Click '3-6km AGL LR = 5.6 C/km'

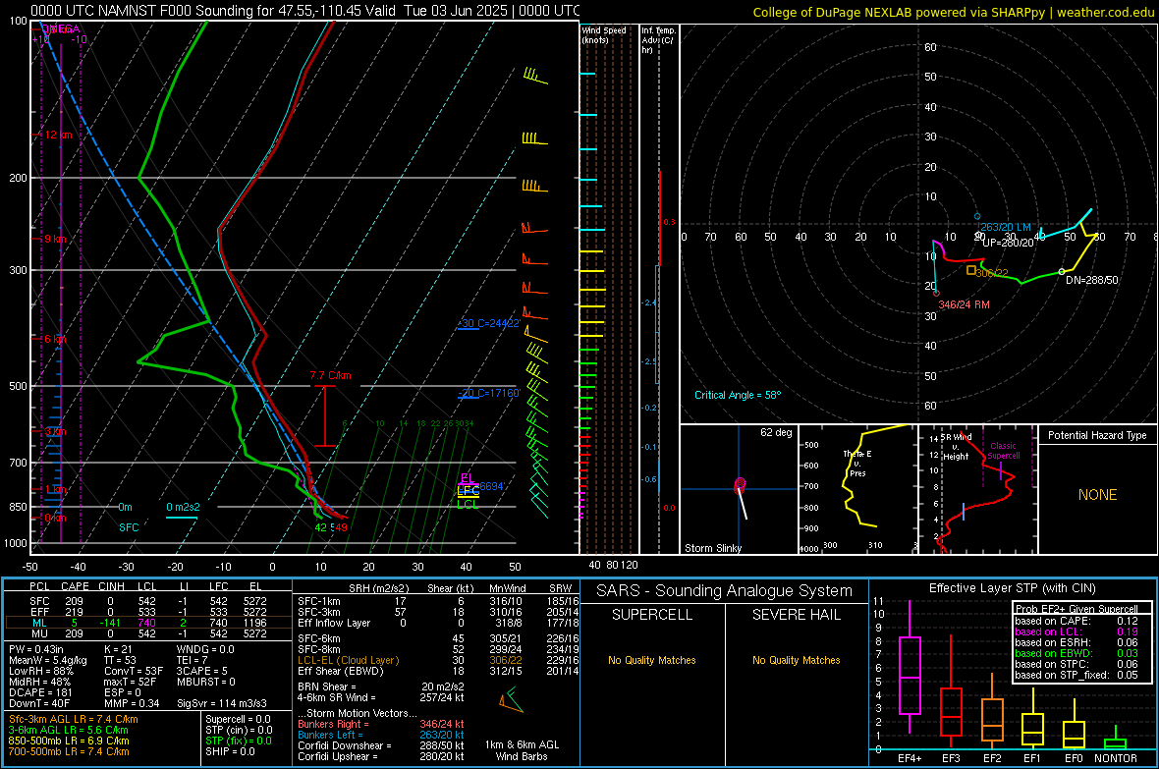point(69,730)
